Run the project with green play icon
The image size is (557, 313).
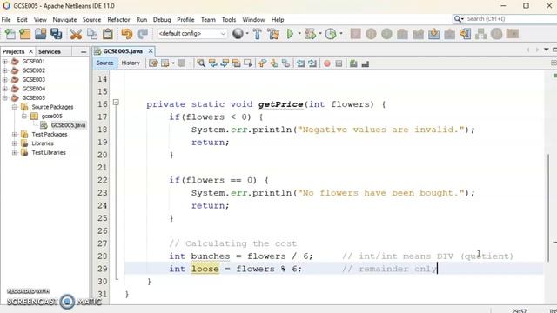pos(290,34)
